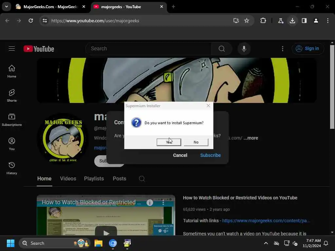Sign in to YouTube
Viewport: 335px width, 251px height.
[x=308, y=49]
